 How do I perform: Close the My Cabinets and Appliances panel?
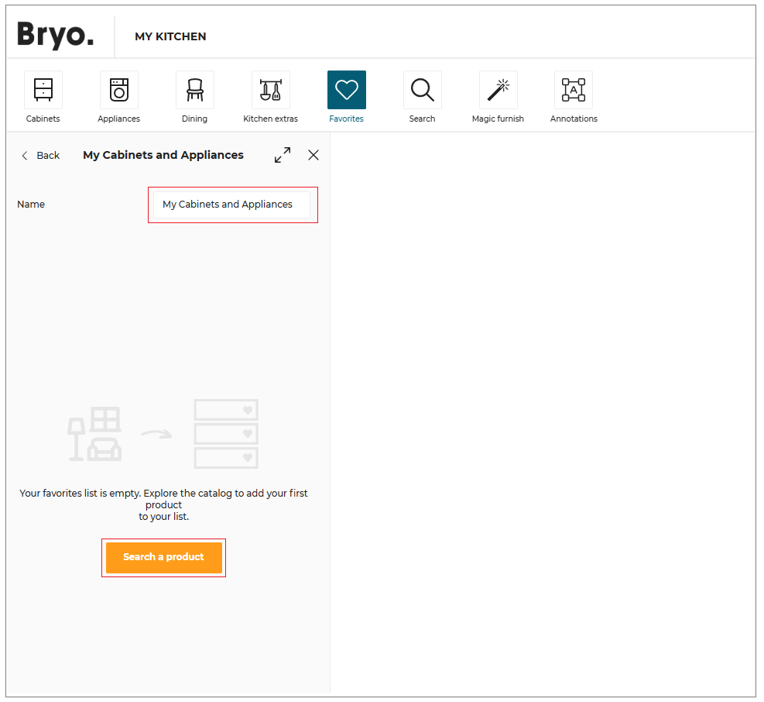tap(313, 155)
